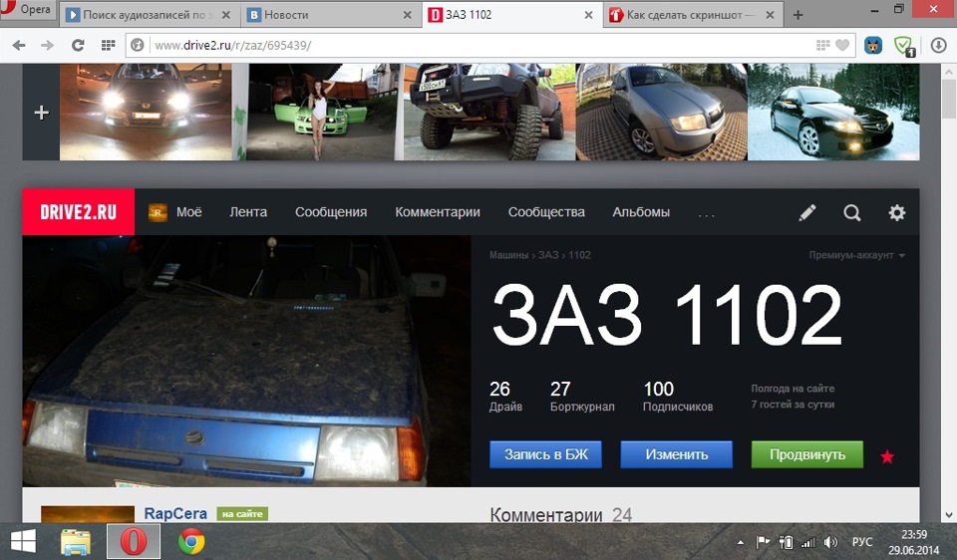Image resolution: width=957 pixels, height=560 pixels.
Task: Open Лента in site navigation
Action: [x=248, y=212]
